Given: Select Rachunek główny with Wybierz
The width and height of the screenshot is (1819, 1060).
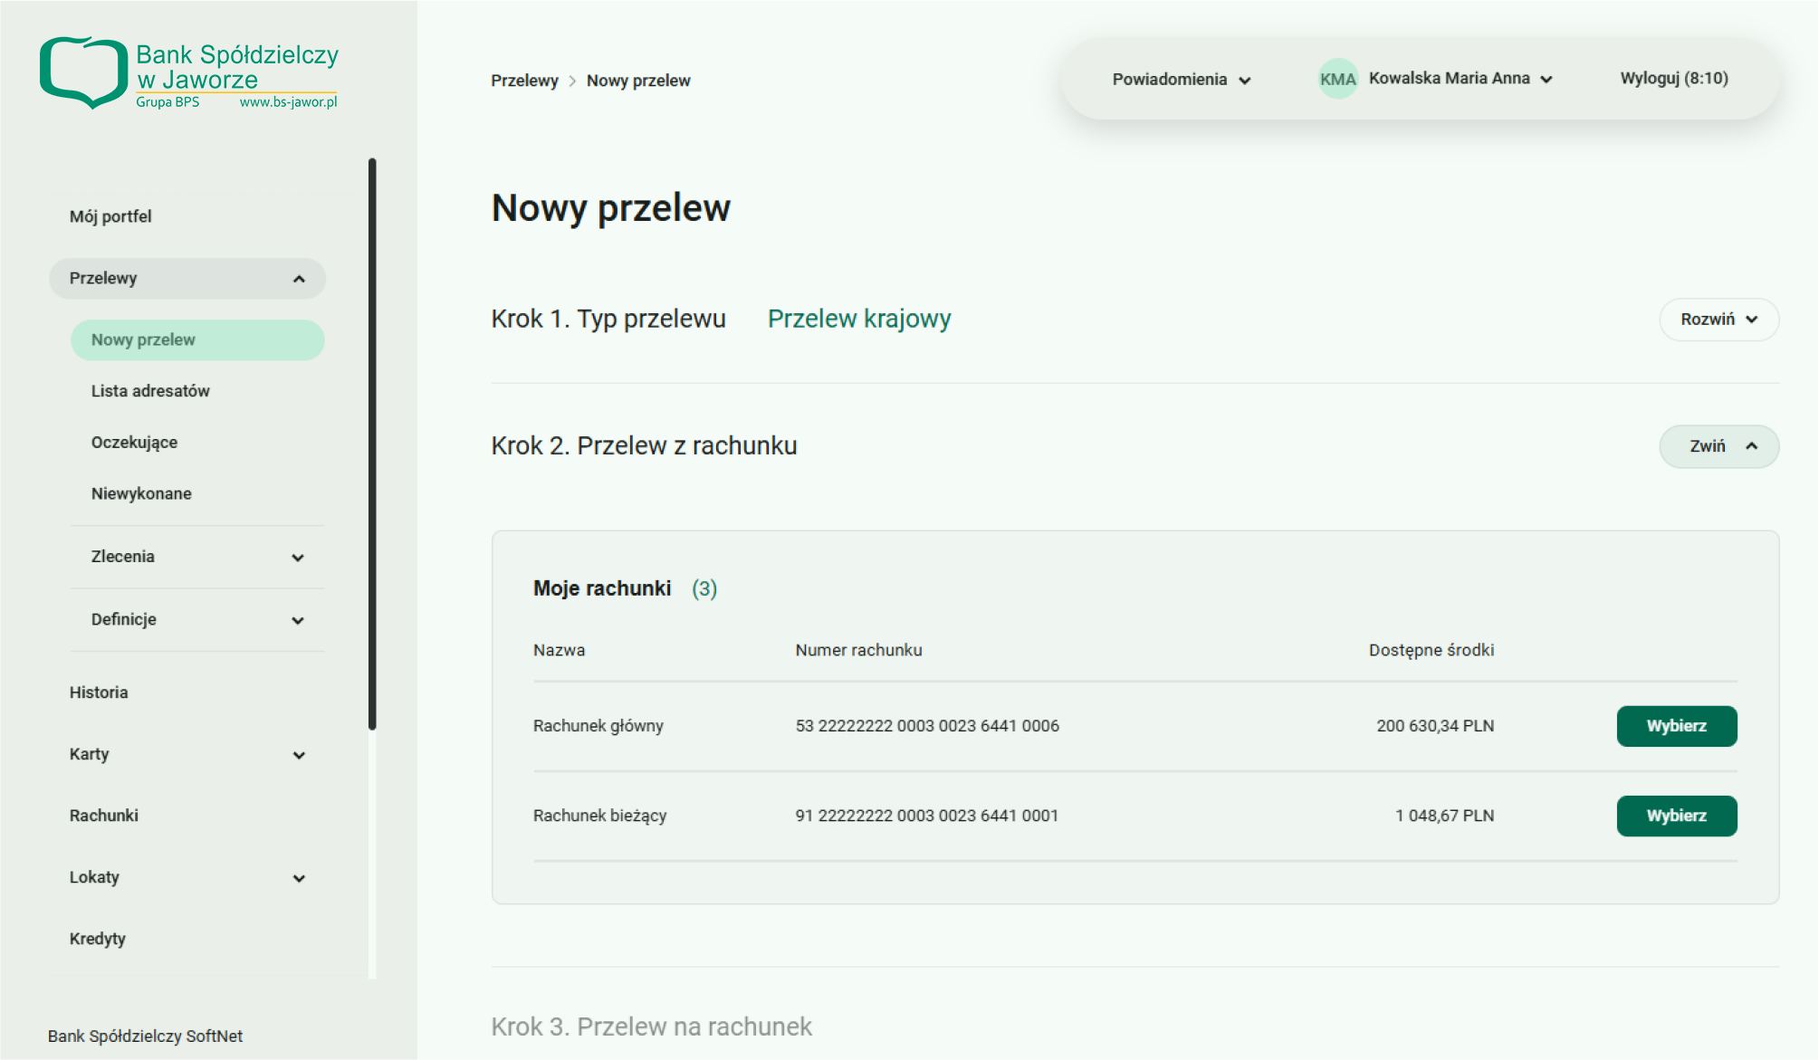Looking at the screenshot, I should pos(1676,726).
